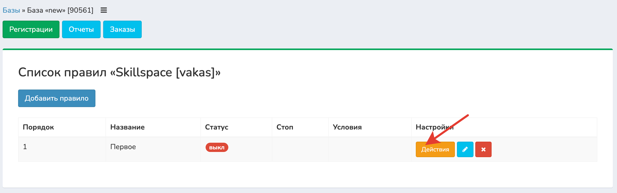Image resolution: width=617 pixels, height=193 pixels.
Task: Click the Порядок column header
Action: coord(38,127)
